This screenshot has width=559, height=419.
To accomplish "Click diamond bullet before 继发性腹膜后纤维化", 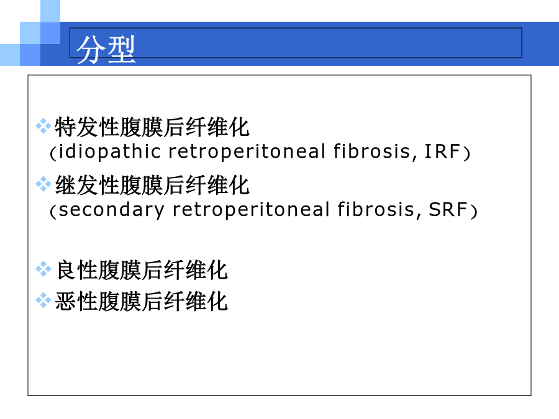I will [43, 184].
